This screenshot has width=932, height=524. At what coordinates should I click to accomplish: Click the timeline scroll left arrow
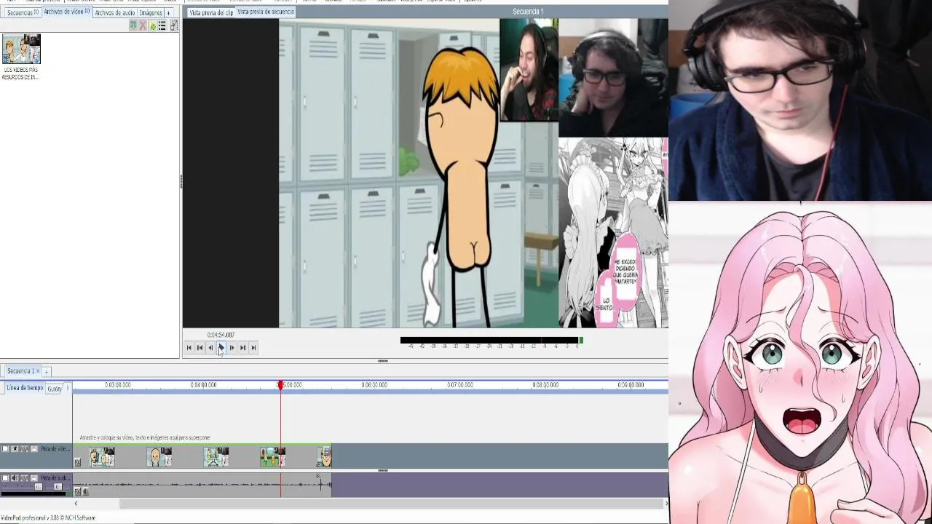point(76,504)
